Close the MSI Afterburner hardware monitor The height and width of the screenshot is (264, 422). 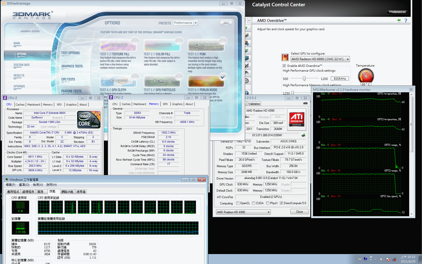coord(411,90)
